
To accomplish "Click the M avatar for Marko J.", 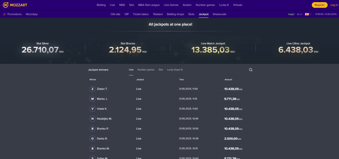I will [93, 99].
